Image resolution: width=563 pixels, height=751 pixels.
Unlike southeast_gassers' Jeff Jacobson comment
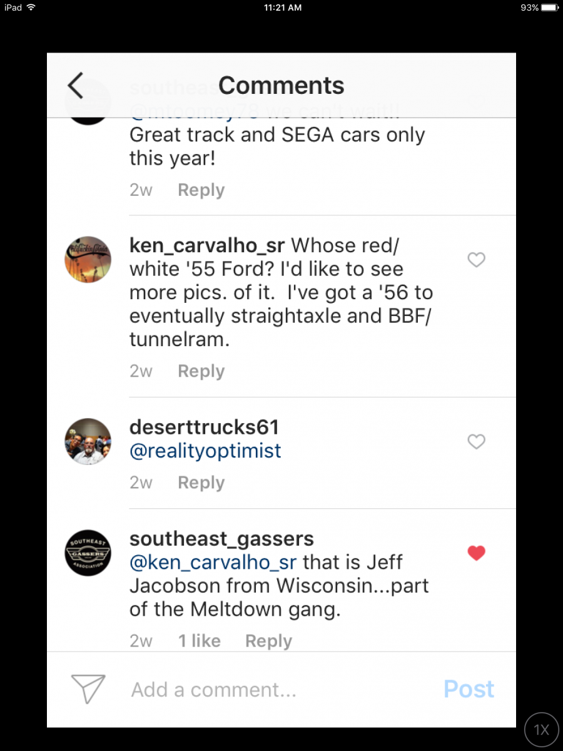tap(477, 553)
